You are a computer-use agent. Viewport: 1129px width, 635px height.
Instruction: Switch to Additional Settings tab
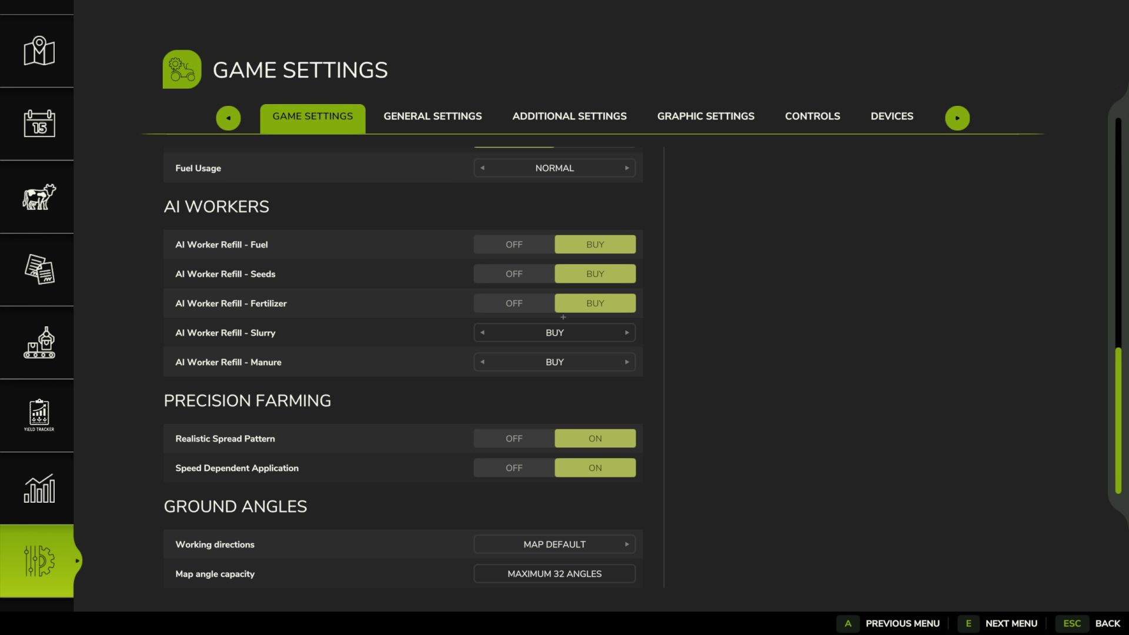(x=569, y=116)
